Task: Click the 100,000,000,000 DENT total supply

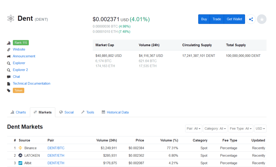Action: (x=243, y=56)
